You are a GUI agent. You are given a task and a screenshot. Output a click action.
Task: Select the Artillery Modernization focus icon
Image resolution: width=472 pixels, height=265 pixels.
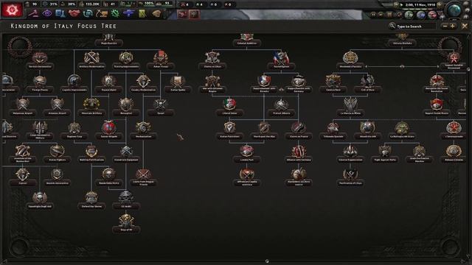(x=91, y=57)
